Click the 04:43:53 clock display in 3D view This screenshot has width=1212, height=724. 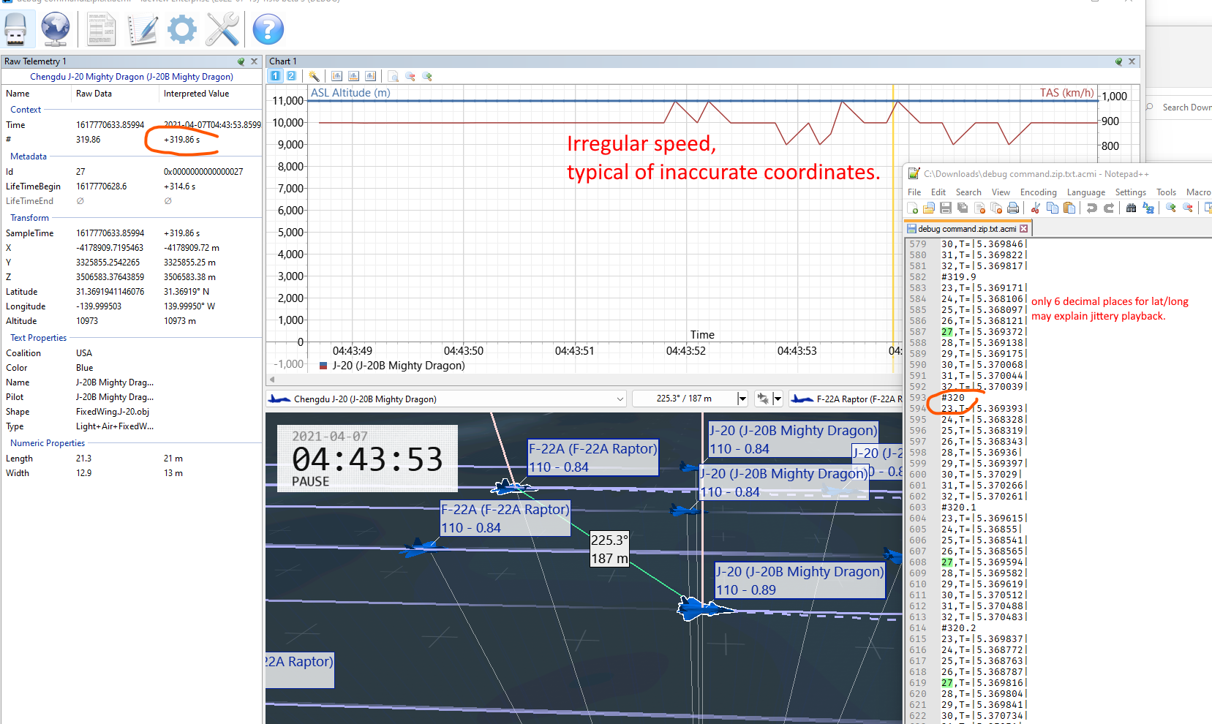pyautogui.click(x=367, y=460)
